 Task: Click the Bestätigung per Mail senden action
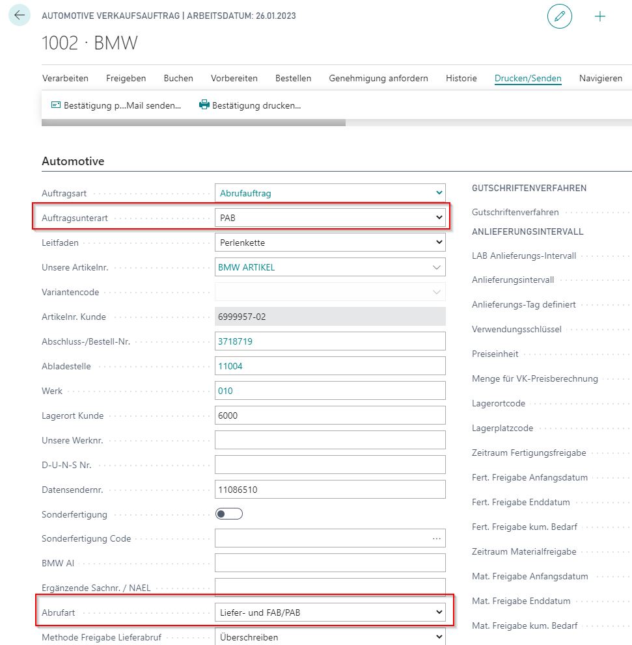pos(116,105)
